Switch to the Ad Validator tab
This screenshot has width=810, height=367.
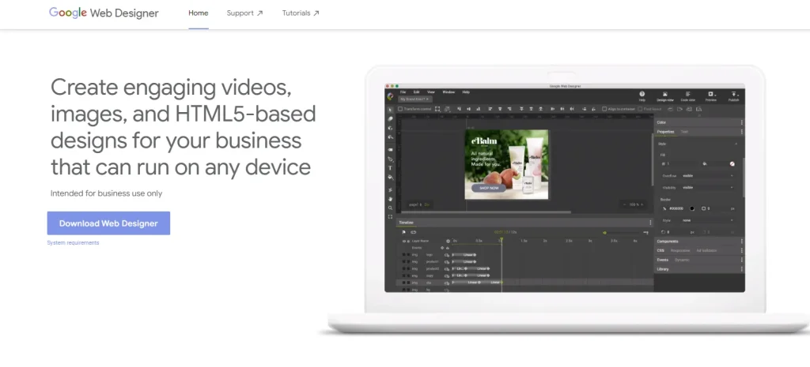click(x=706, y=250)
